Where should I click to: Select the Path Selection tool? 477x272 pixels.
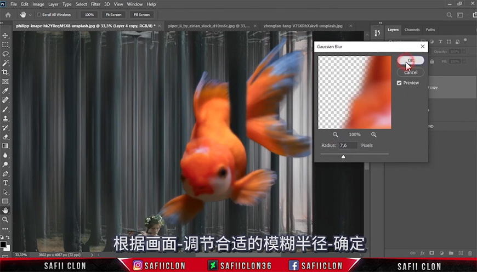pos(5,192)
